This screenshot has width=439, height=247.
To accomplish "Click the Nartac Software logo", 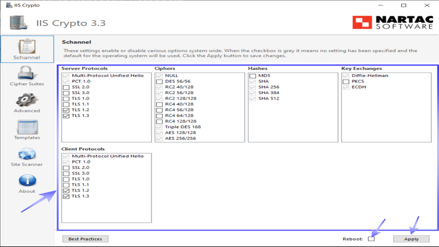I will 393,22.
